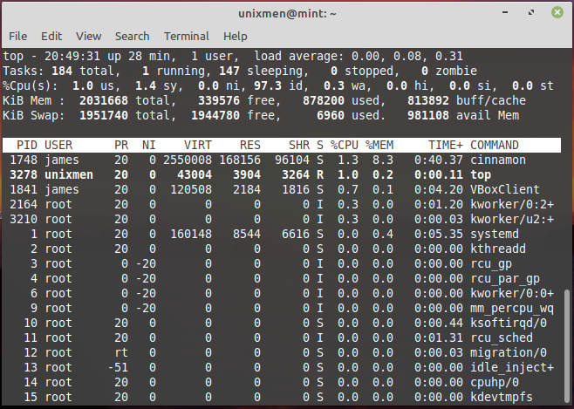Click avail Mem value 981108

click(428, 116)
